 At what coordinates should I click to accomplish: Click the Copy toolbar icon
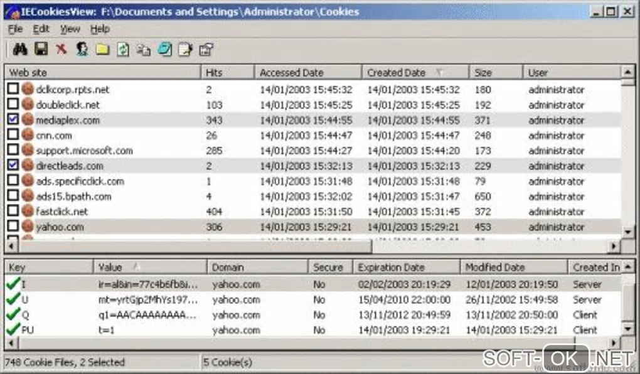pos(143,50)
